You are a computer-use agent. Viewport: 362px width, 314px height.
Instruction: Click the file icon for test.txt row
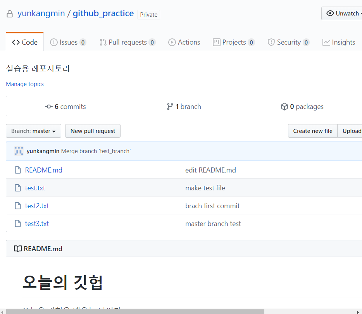point(18,188)
